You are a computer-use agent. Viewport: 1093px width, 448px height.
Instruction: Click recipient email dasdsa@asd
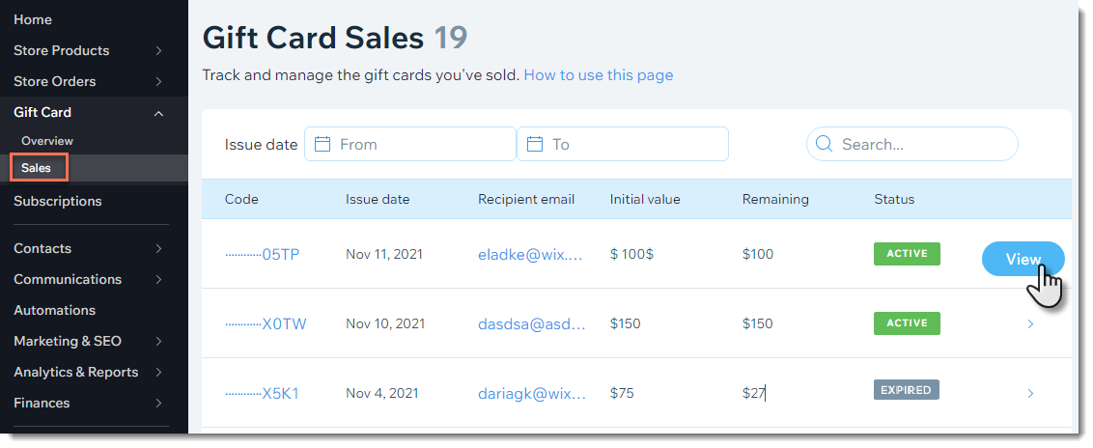pos(532,324)
